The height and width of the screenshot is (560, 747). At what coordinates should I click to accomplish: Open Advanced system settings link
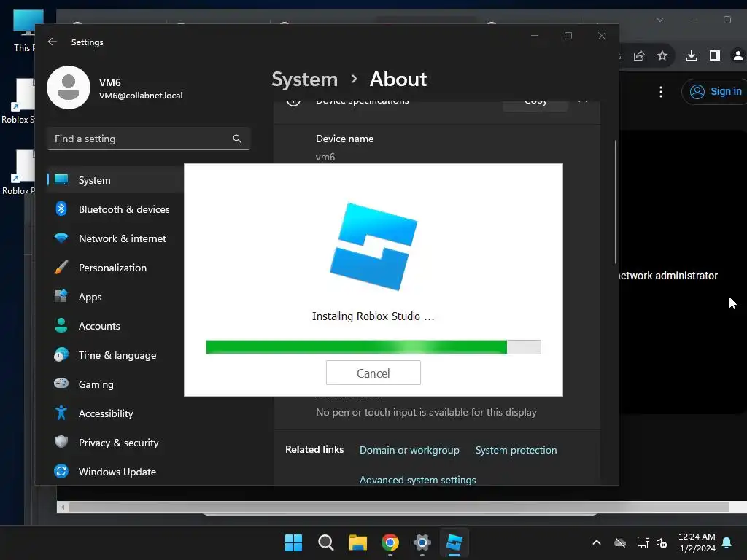pyautogui.click(x=417, y=480)
